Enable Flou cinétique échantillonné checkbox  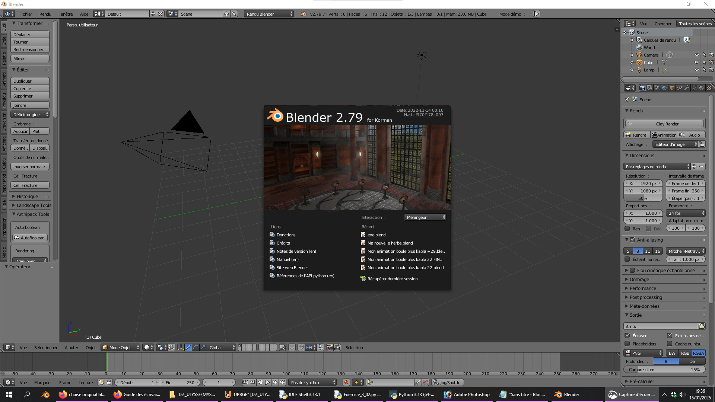pos(632,270)
